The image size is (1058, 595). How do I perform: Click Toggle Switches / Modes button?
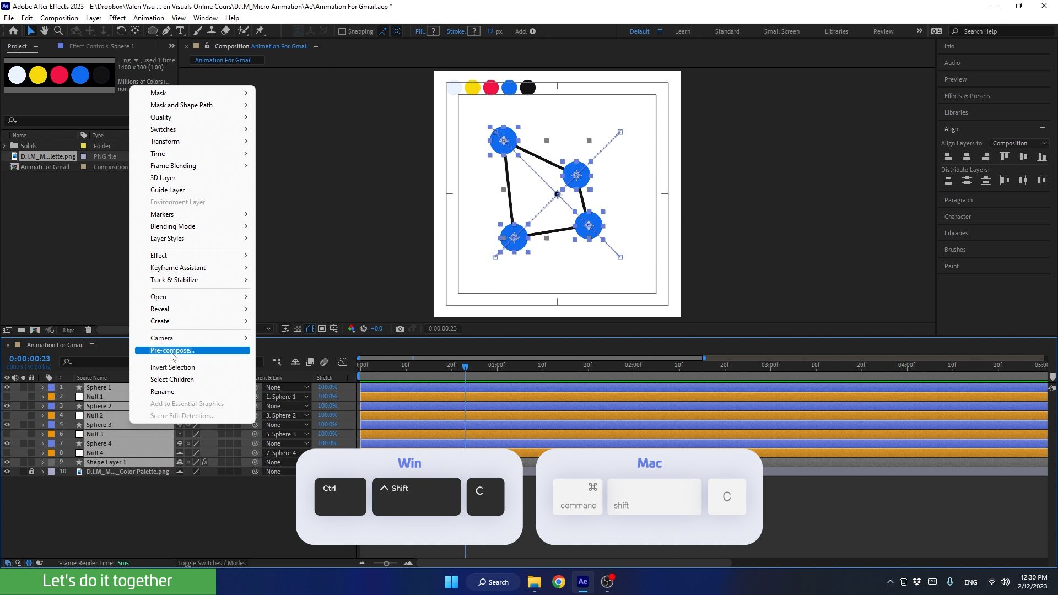(x=211, y=563)
